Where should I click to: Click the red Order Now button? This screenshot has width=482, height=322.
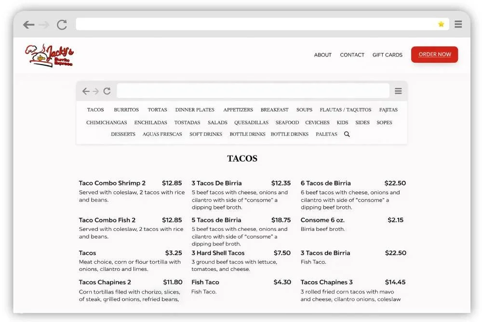434,54
